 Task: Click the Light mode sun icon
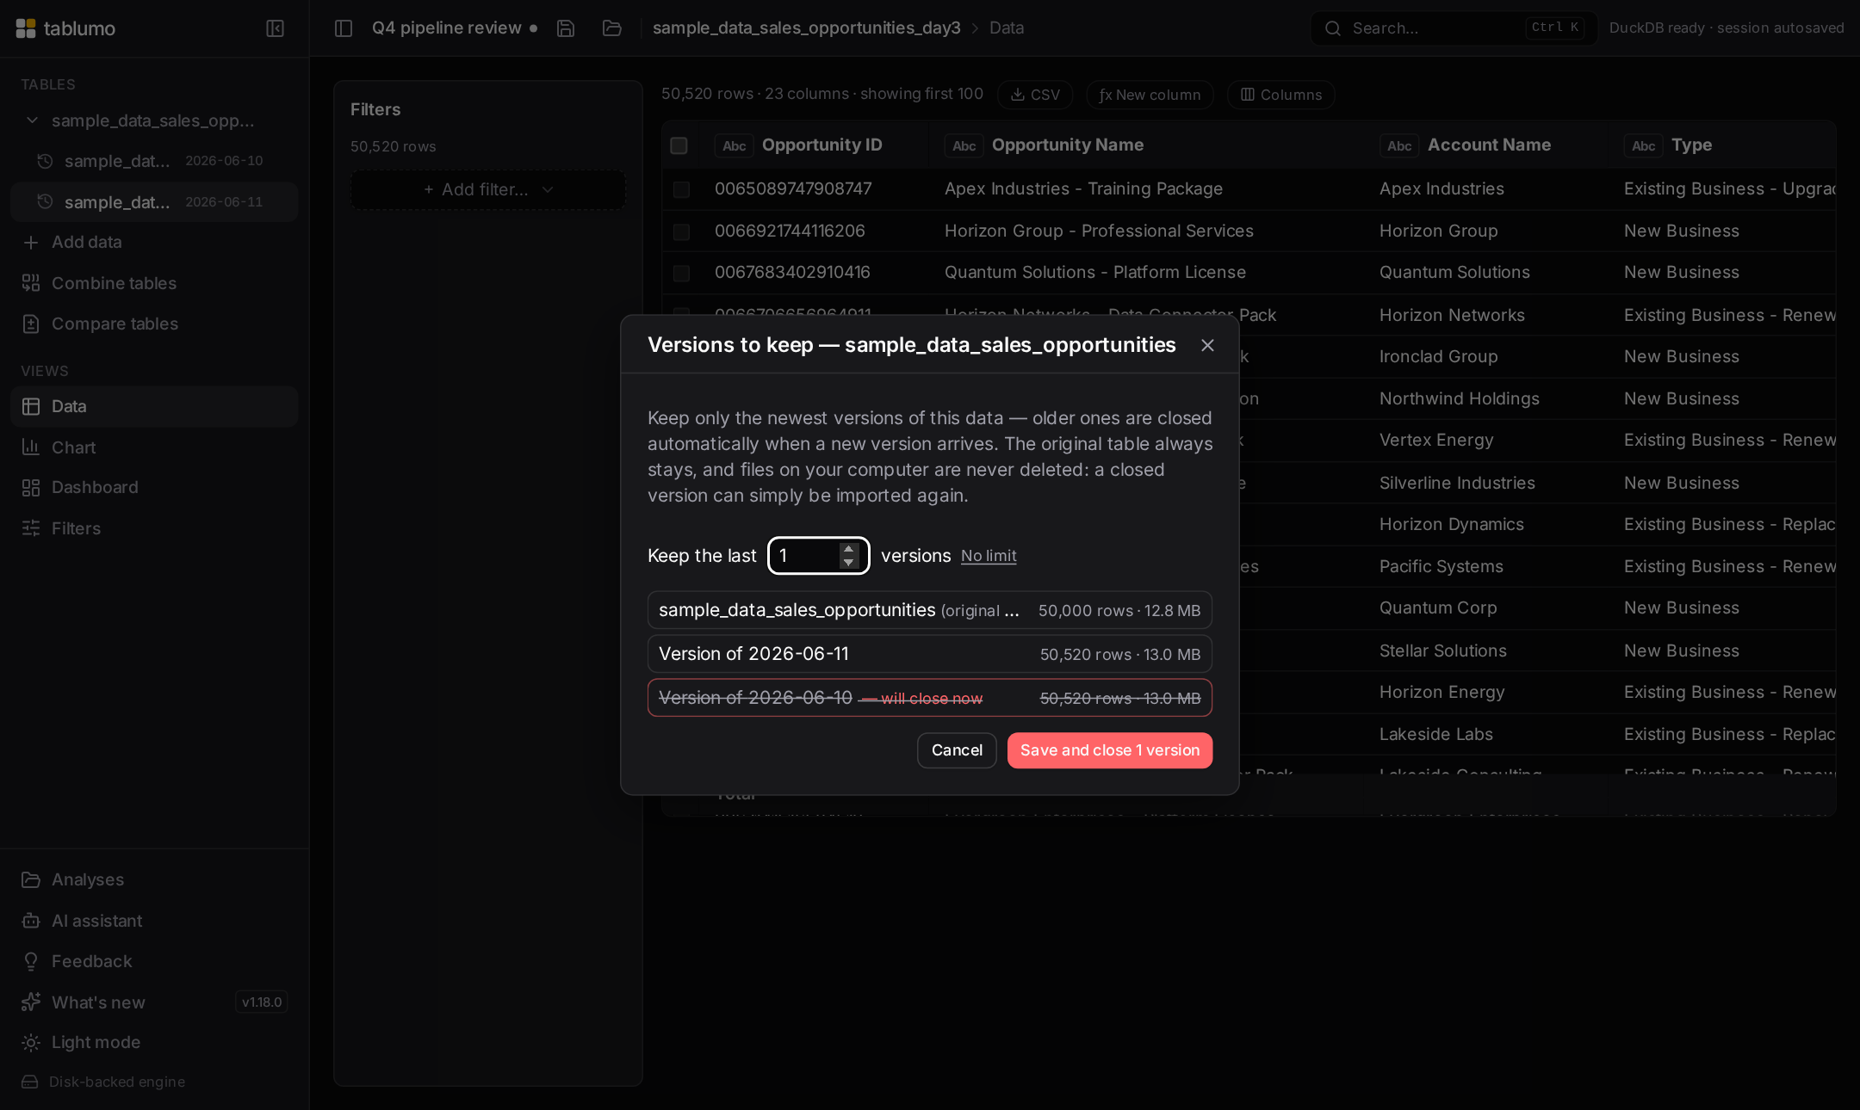click(31, 1042)
